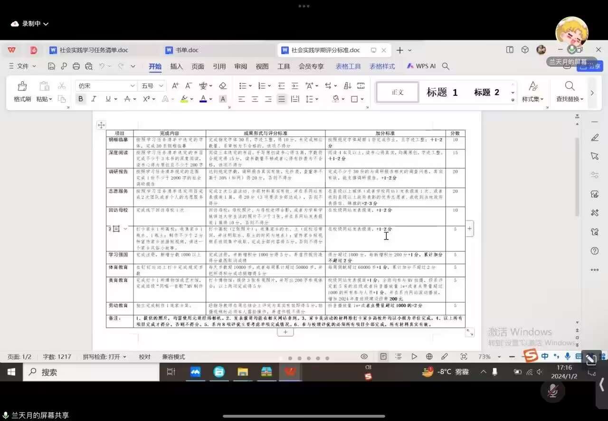Apply the 标题 1 heading style
The height and width of the screenshot is (421, 608).
tap(442, 92)
